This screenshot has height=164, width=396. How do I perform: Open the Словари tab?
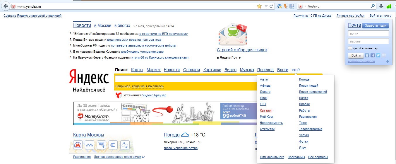191,70
